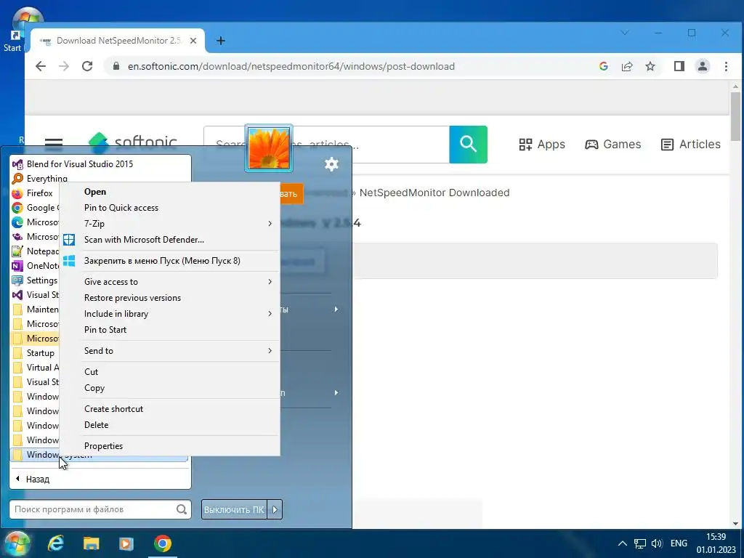
Task: Click the page vertical scrollbar thumb
Action: [735, 116]
